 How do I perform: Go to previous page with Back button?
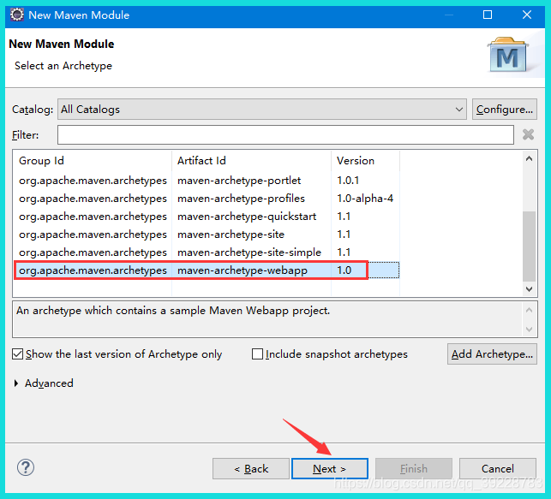(251, 468)
